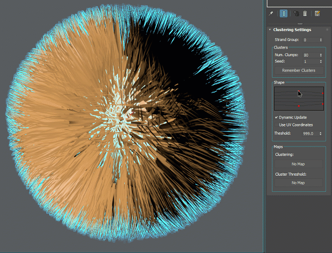Select the bottom-middle red point on Shape curve
Image resolution: width=332 pixels, height=253 pixels.
[298, 106]
